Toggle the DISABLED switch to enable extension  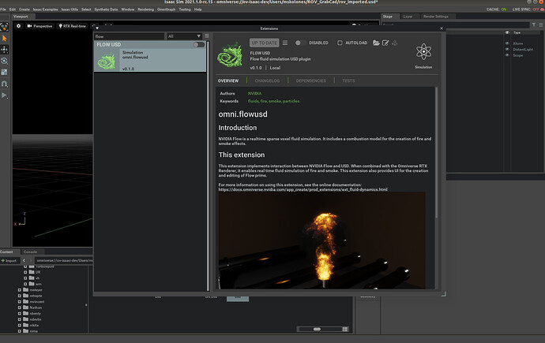(301, 43)
